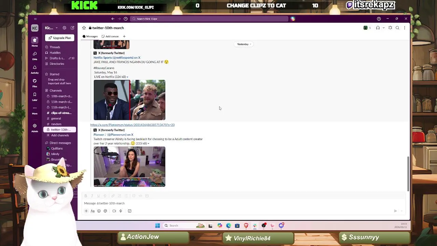Open channel notification preferences bell
The width and height of the screenshot is (437, 246).
(390, 28)
